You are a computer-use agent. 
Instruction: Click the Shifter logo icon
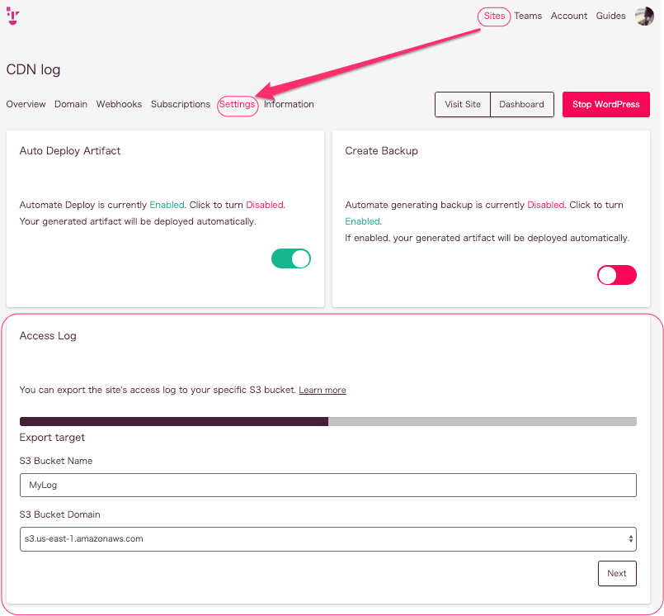(x=12, y=16)
